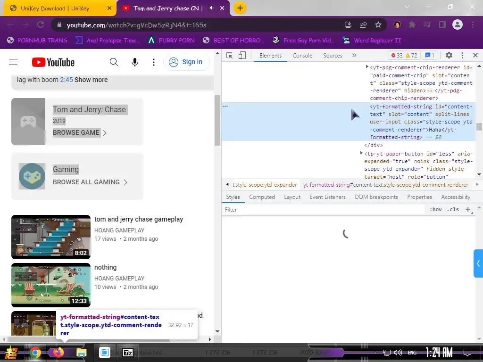This screenshot has height=362, width=483.
Task: Open the Word Replacer II bookmark
Action: pyautogui.click(x=372, y=41)
